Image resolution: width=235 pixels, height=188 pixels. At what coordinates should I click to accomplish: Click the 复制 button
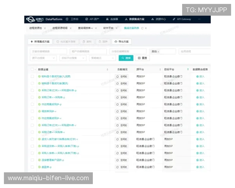(x=87, y=42)
